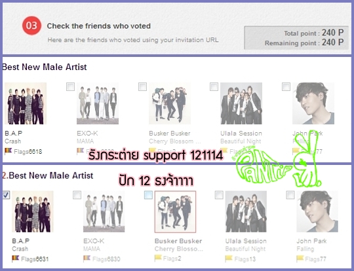This screenshot has width=354, height=271.
Task: Tick the EXO-K checkbox in top row
Action: [70, 86]
